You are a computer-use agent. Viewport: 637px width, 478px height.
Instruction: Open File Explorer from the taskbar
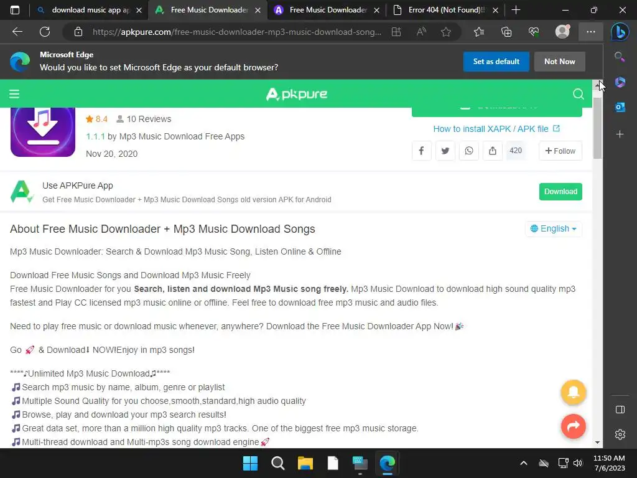(x=305, y=463)
